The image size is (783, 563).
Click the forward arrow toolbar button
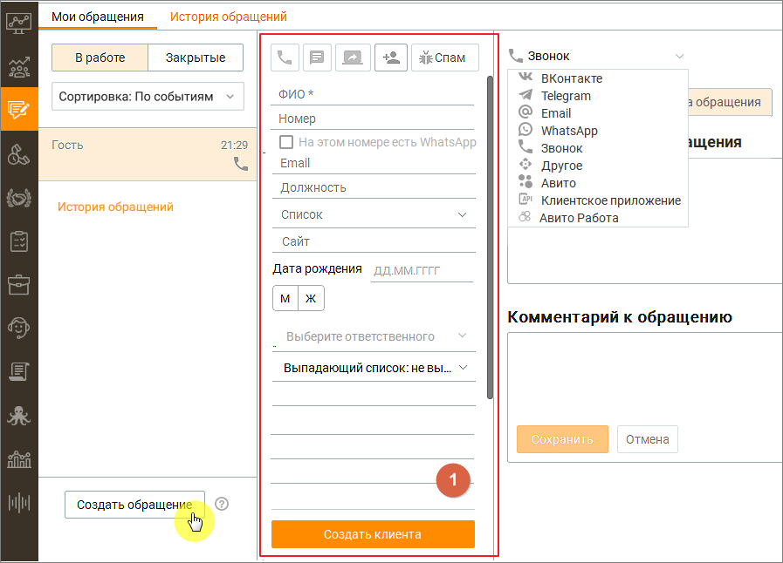353,58
